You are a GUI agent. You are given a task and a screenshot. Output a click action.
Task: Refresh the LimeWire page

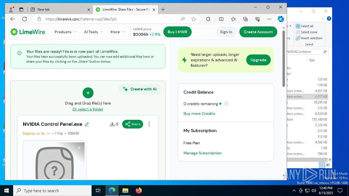tap(25, 19)
